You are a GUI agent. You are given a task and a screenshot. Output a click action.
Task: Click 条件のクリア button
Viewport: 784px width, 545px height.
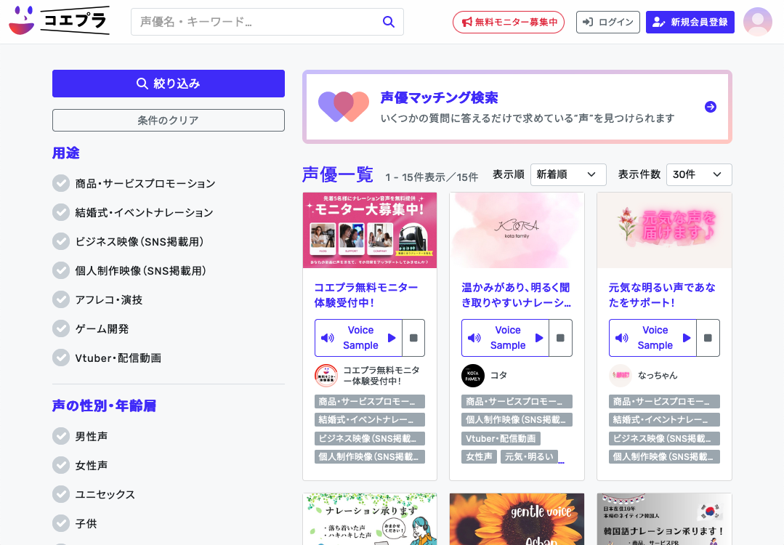169,120
